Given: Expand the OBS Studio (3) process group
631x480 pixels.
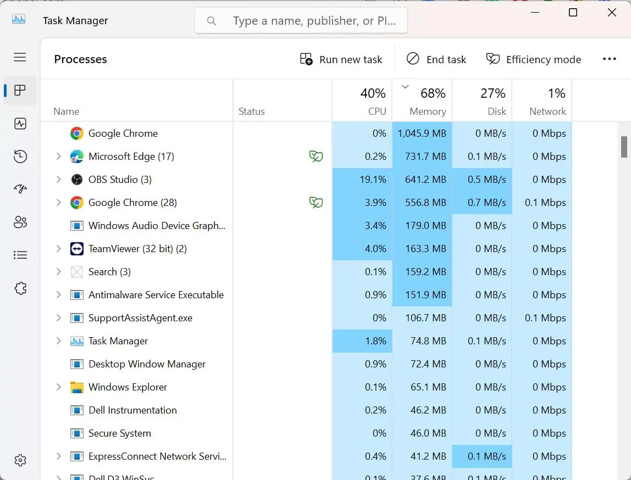Looking at the screenshot, I should click(58, 179).
